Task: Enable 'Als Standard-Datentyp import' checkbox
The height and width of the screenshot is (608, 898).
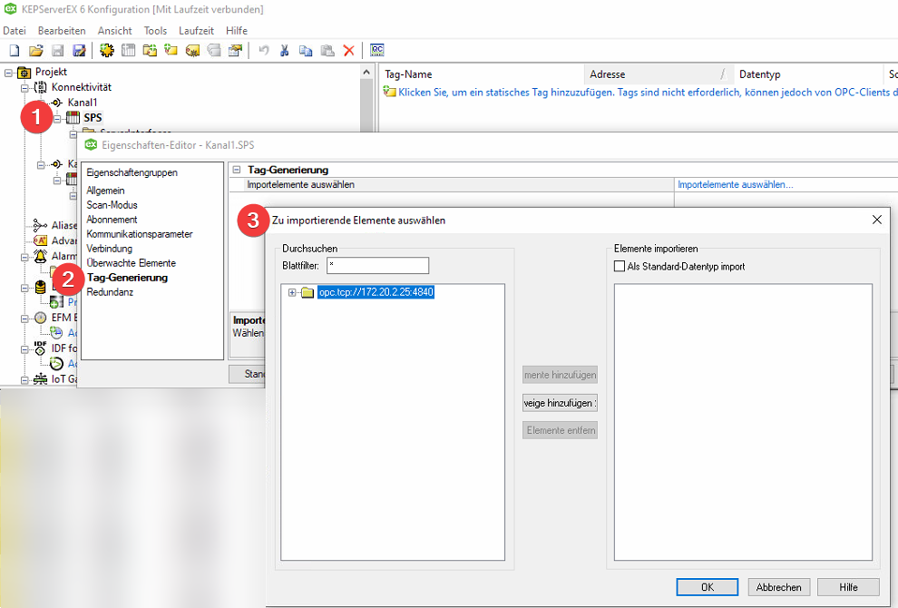Action: 620,266
